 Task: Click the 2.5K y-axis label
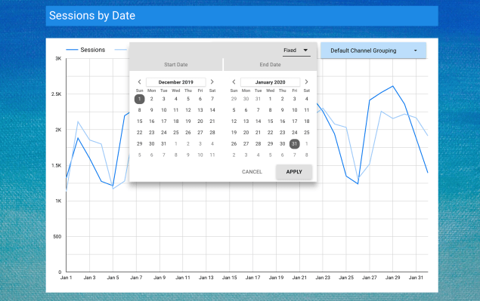point(57,94)
